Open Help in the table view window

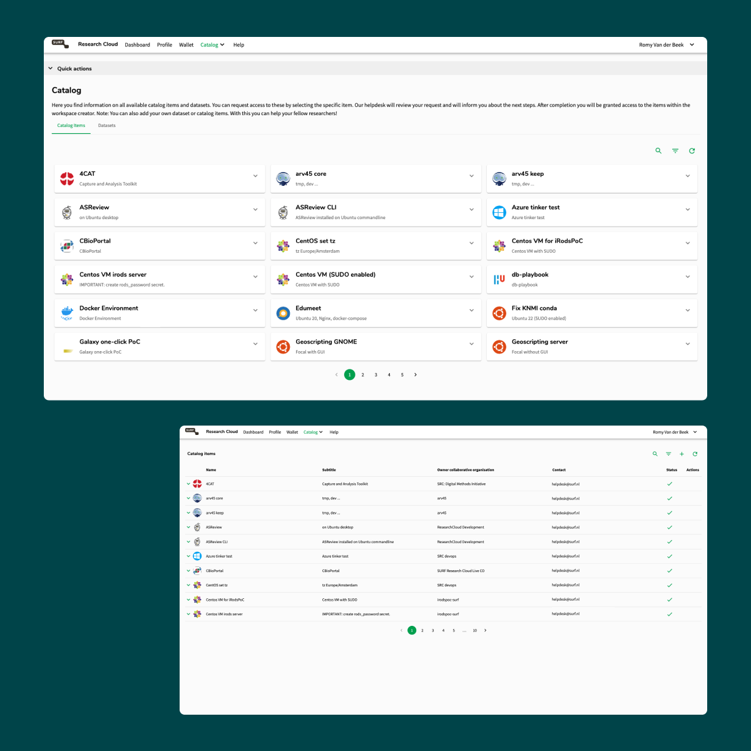click(x=334, y=432)
